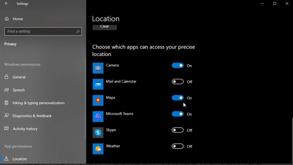Click the Mail and Calendar app icon
Image resolution: width=293 pixels, height=165 pixels.
point(98,84)
